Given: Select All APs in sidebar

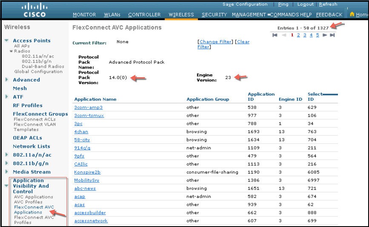Looking at the screenshot, I should pos(22,46).
